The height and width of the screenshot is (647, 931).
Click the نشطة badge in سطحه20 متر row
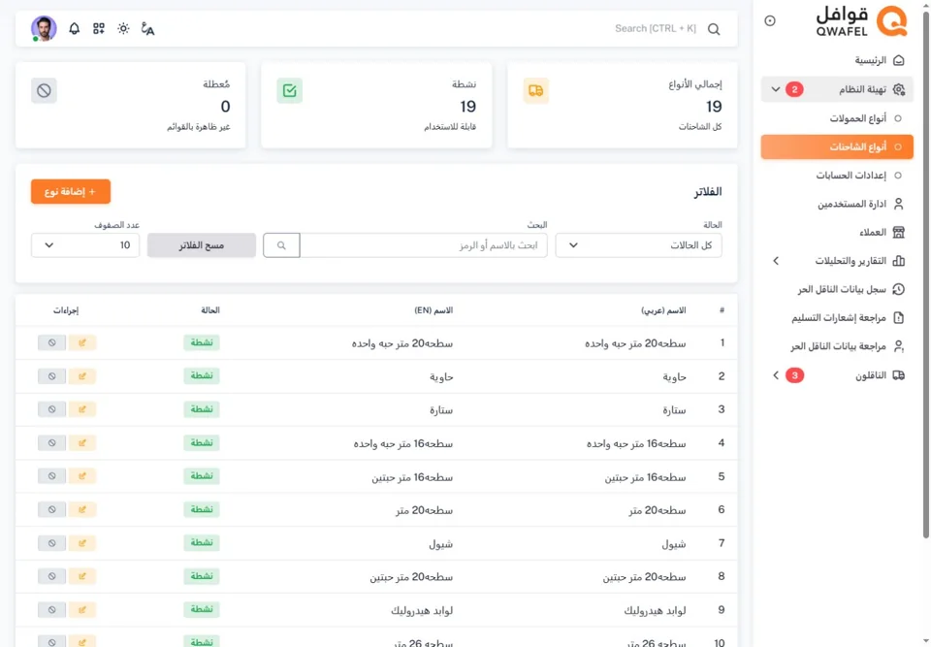[x=202, y=510]
